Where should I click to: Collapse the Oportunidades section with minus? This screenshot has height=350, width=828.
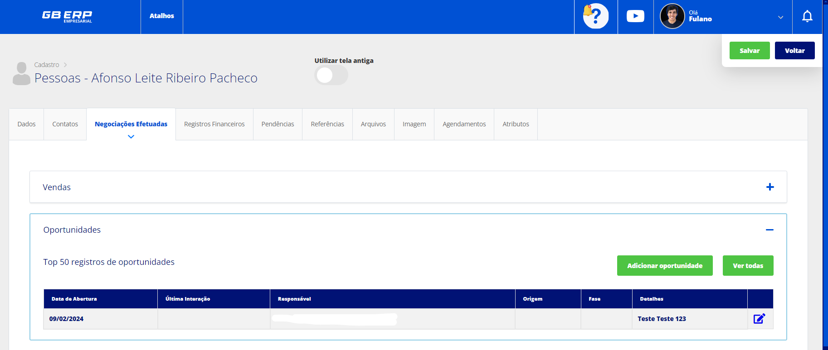coord(770,230)
